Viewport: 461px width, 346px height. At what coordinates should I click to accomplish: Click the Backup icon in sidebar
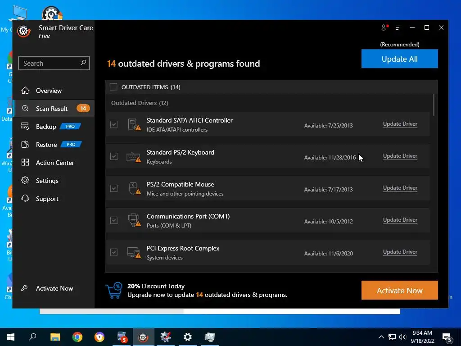[x=25, y=127]
